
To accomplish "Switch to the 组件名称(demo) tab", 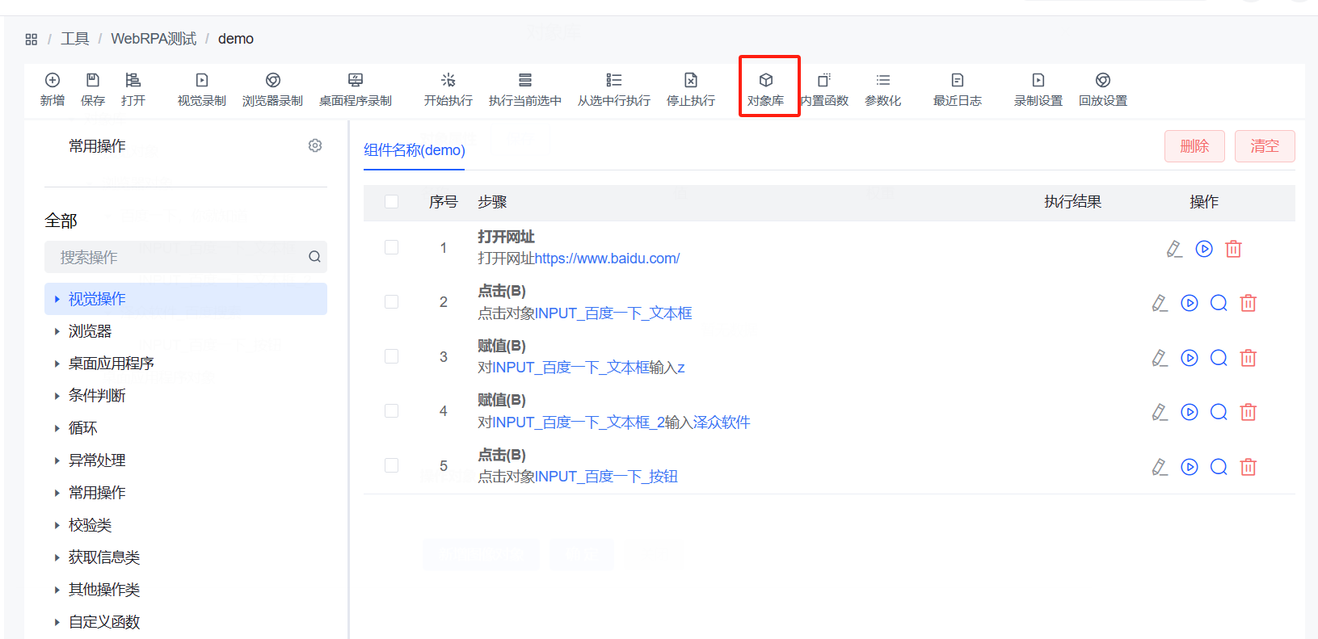I will point(414,150).
